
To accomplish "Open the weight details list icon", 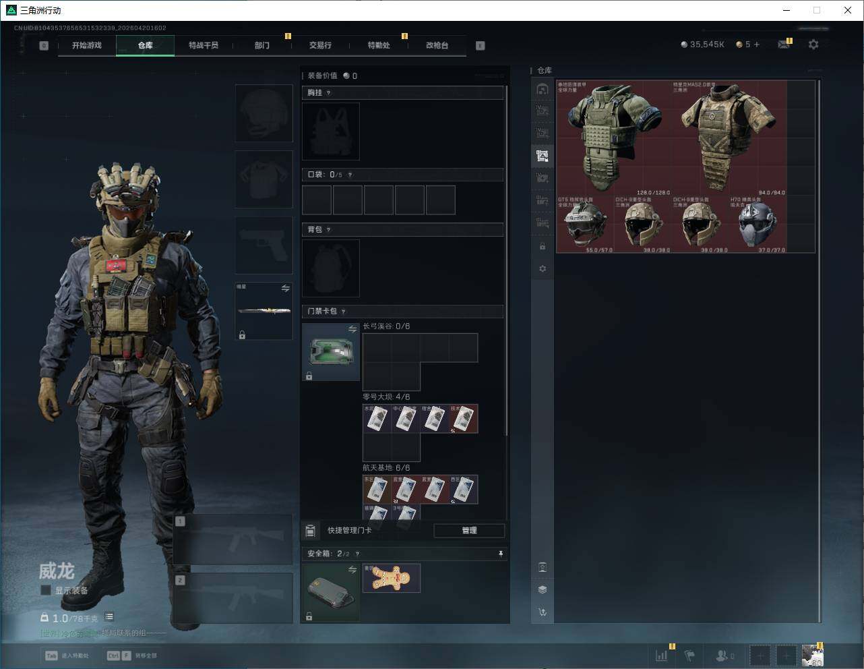I will coord(109,617).
